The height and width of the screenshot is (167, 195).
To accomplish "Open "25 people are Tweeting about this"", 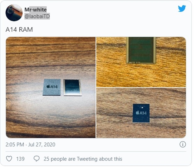I will 83,159.
